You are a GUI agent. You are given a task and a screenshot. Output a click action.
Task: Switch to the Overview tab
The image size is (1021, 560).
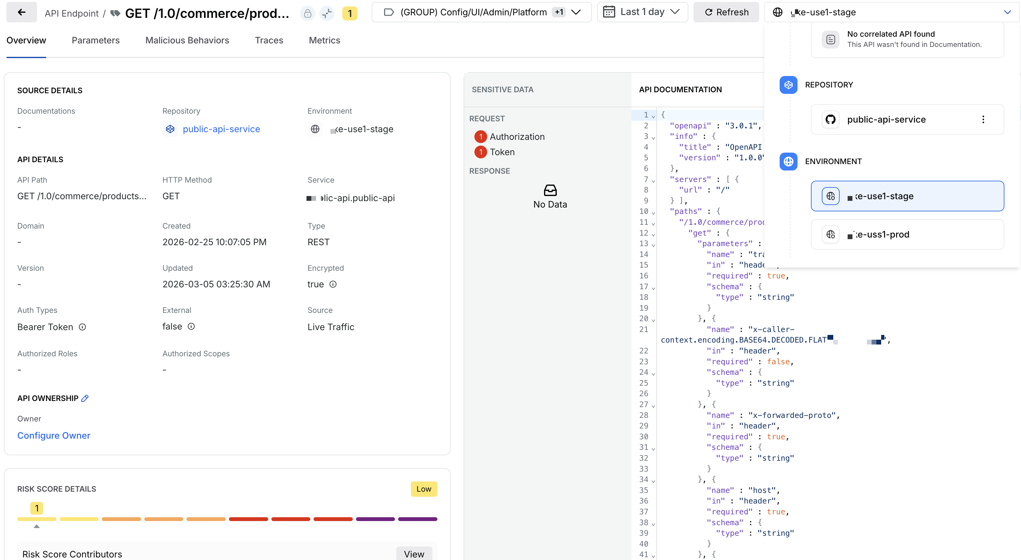pyautogui.click(x=26, y=41)
